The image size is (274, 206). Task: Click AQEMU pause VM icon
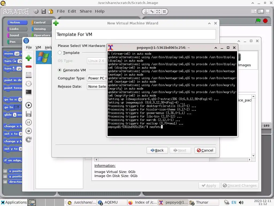(x=29, y=122)
